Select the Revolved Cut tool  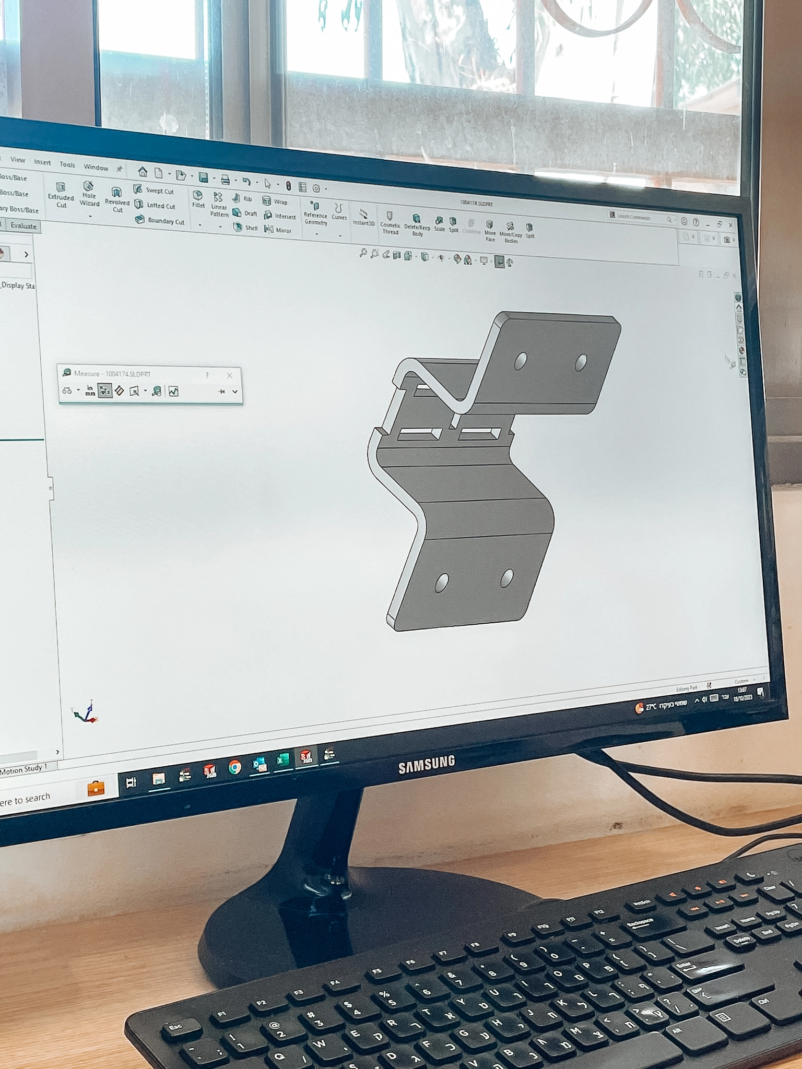pyautogui.click(x=117, y=199)
